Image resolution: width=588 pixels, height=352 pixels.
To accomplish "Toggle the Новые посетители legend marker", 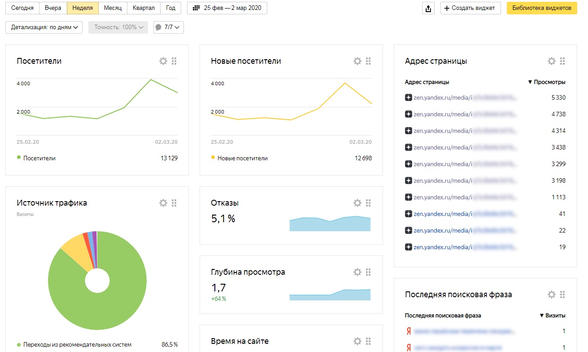I will (x=213, y=158).
